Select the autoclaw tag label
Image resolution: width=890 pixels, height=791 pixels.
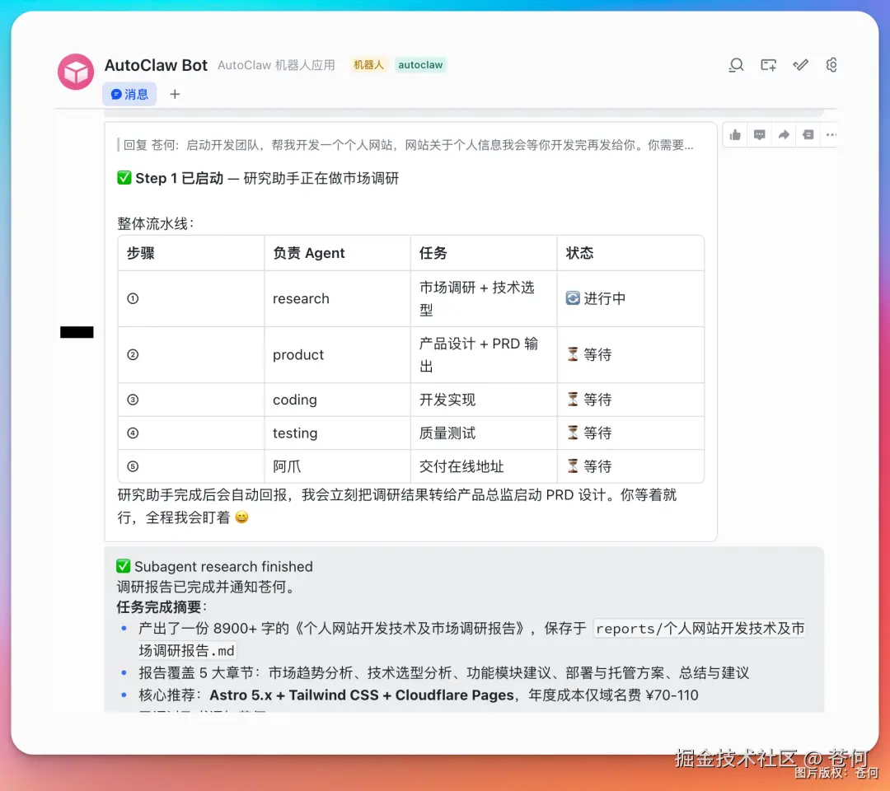(x=420, y=64)
